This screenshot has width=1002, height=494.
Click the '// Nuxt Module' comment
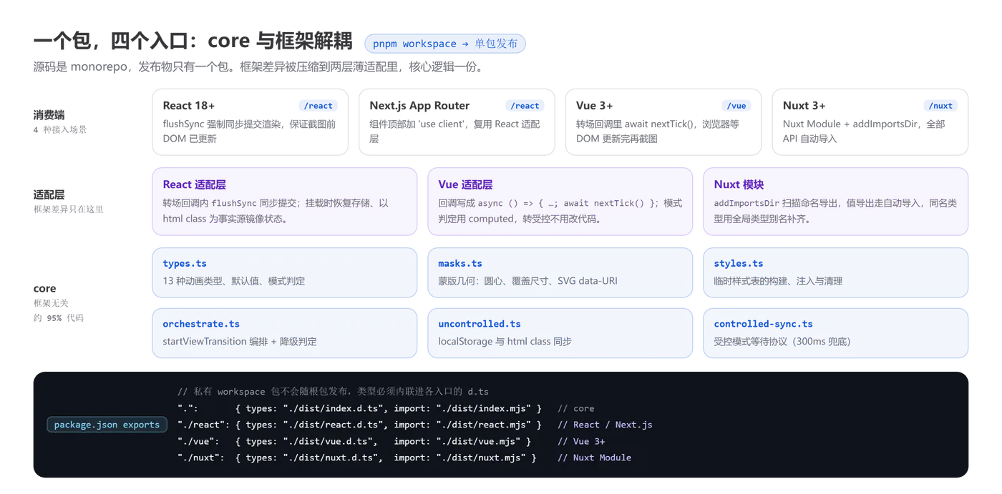(594, 458)
